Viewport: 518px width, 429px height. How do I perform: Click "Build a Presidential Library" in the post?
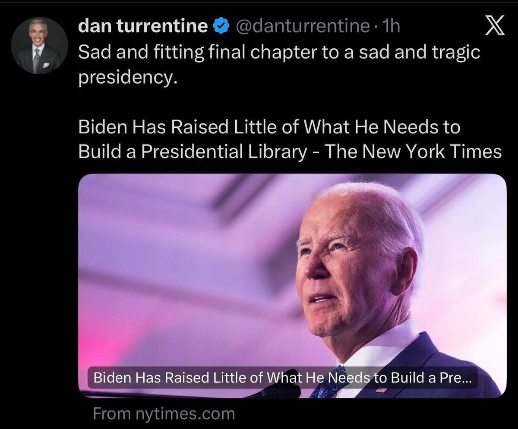coord(192,152)
